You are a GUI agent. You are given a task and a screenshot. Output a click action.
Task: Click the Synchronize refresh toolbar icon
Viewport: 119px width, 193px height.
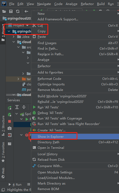[18, 11]
